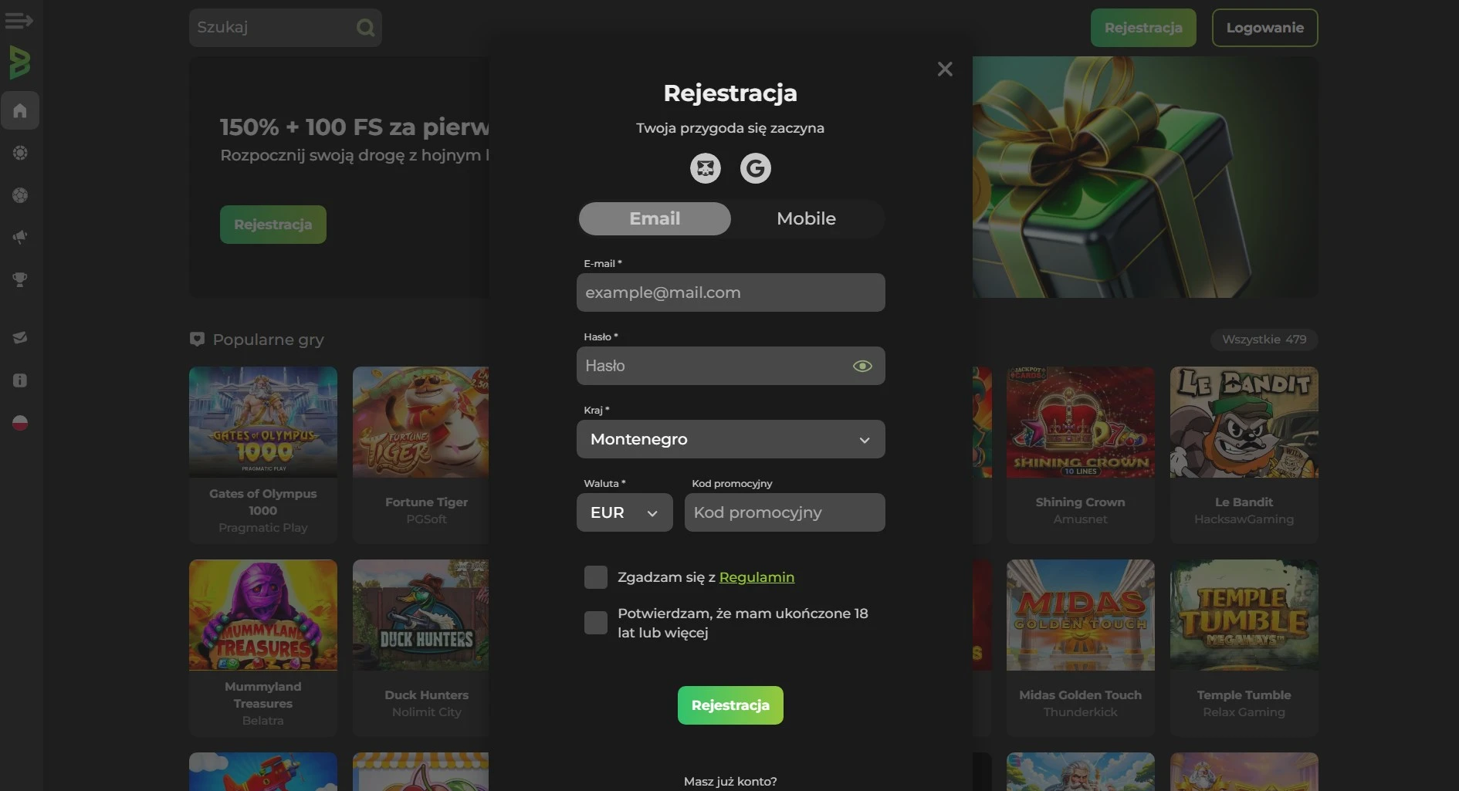The height and width of the screenshot is (791, 1459).
Task: Sign up with the MetaMask fox icon
Action: pyautogui.click(x=705, y=168)
